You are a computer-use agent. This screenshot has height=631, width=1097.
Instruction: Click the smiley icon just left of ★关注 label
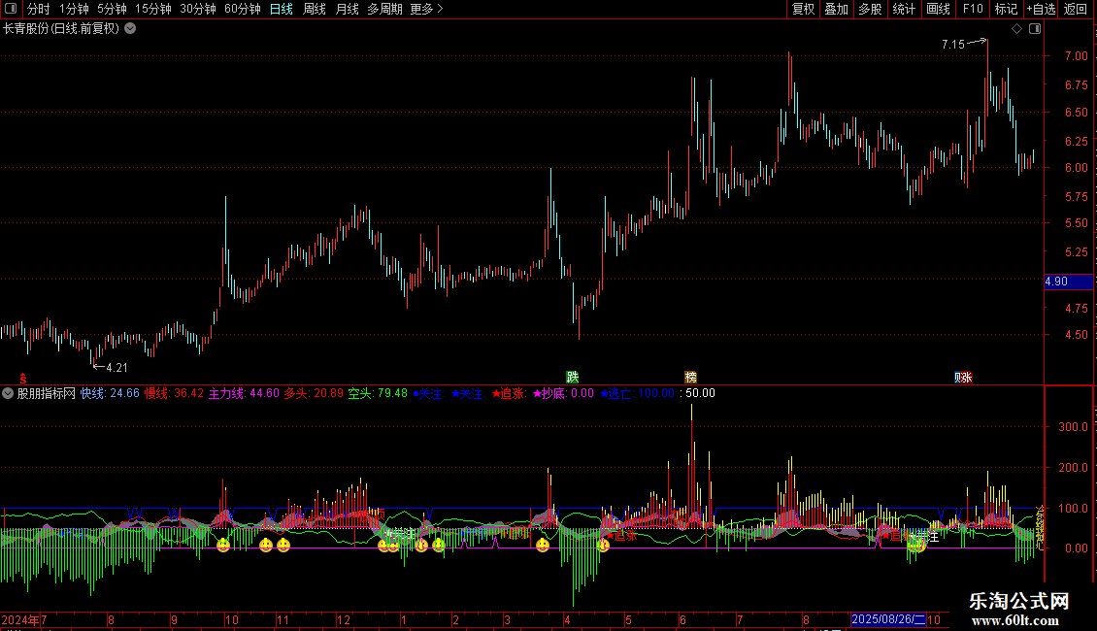(383, 545)
